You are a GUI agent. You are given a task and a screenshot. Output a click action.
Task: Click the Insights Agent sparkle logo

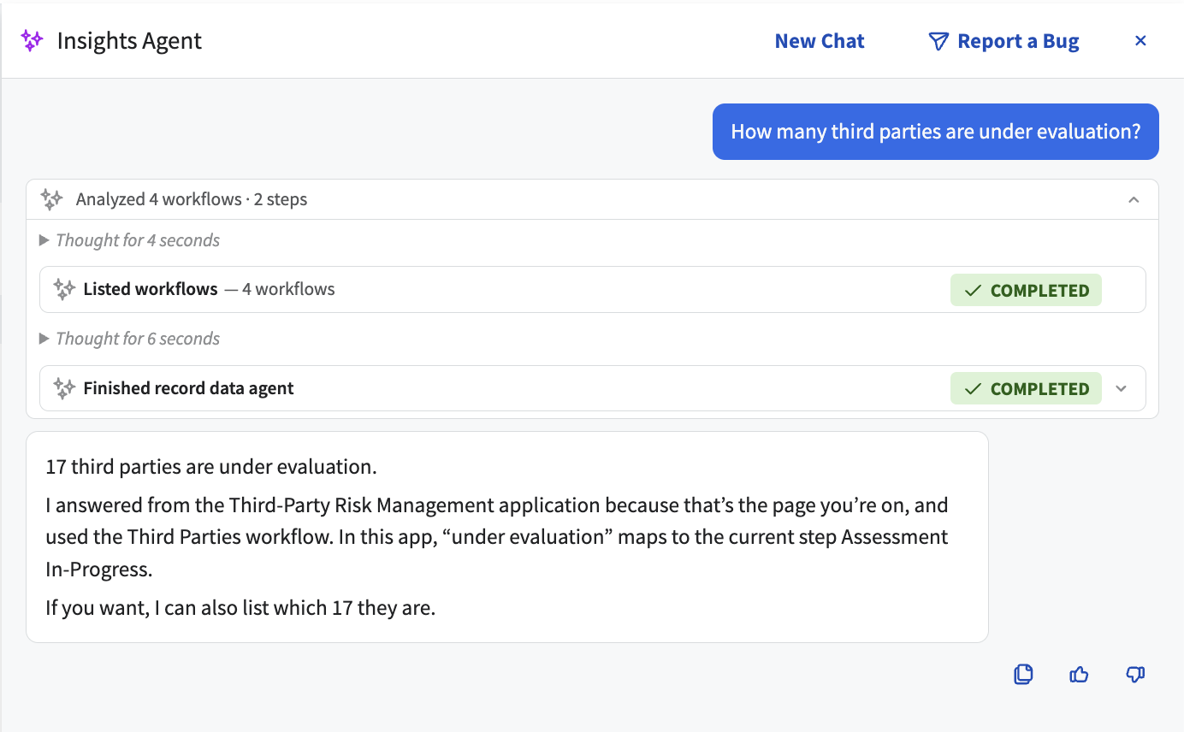(x=33, y=40)
